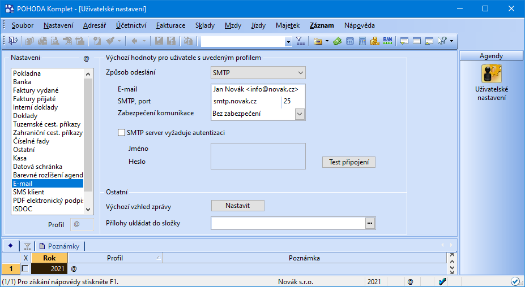The width and height of the screenshot is (525, 287).
Task: Click the browse button for attachments folder
Action: pos(370,223)
